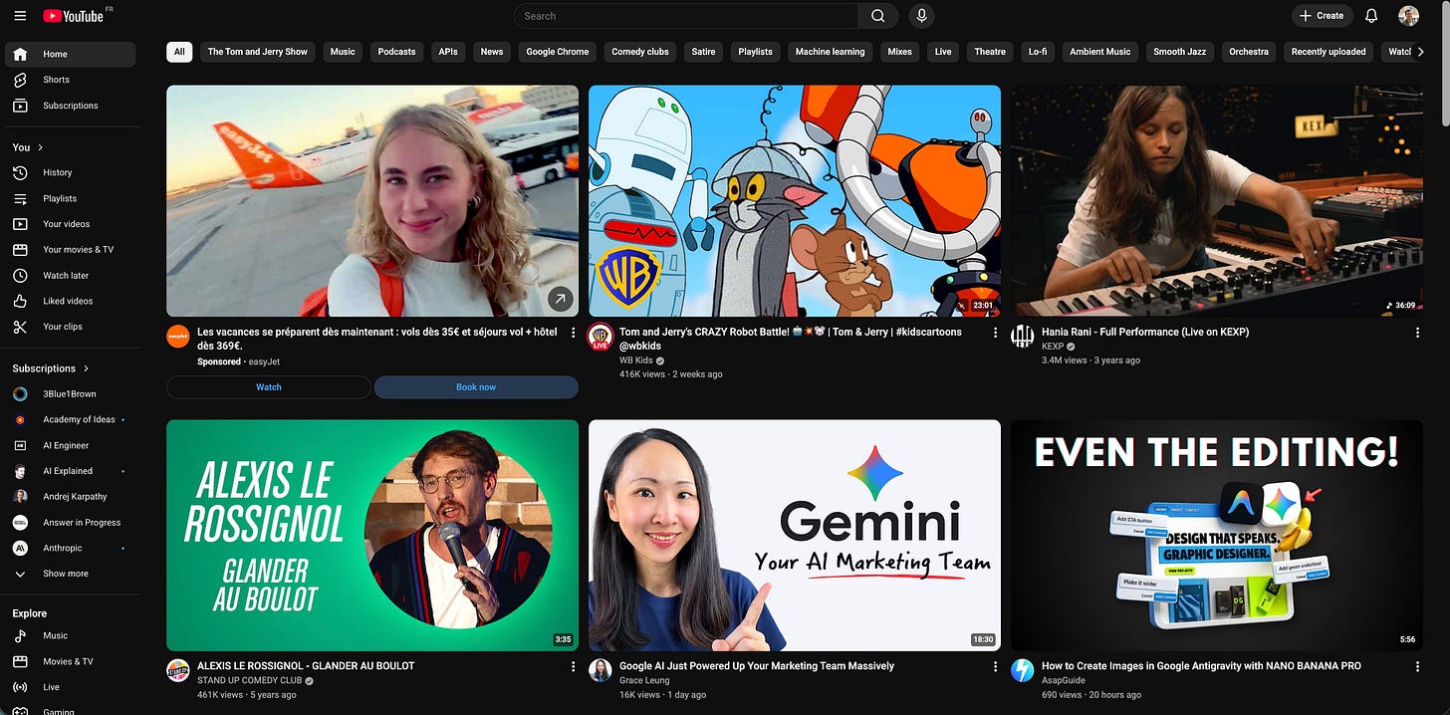1450x715 pixels.
Task: Click inside the Search field
Action: pos(687,15)
